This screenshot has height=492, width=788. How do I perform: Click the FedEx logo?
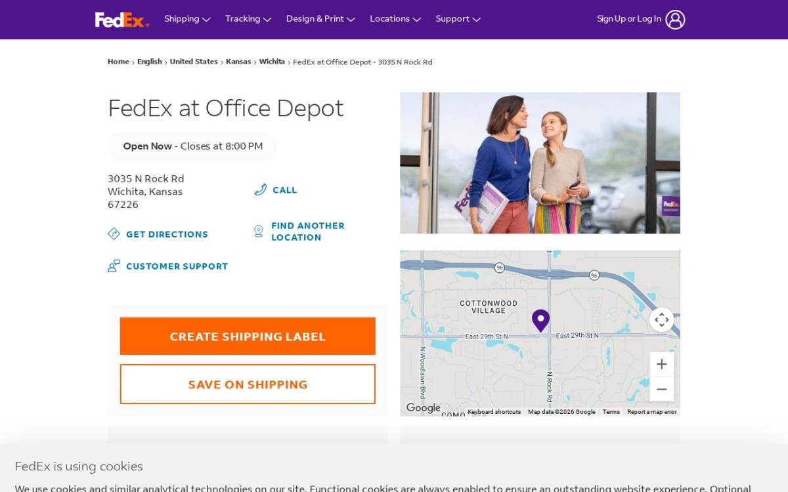pos(122,20)
